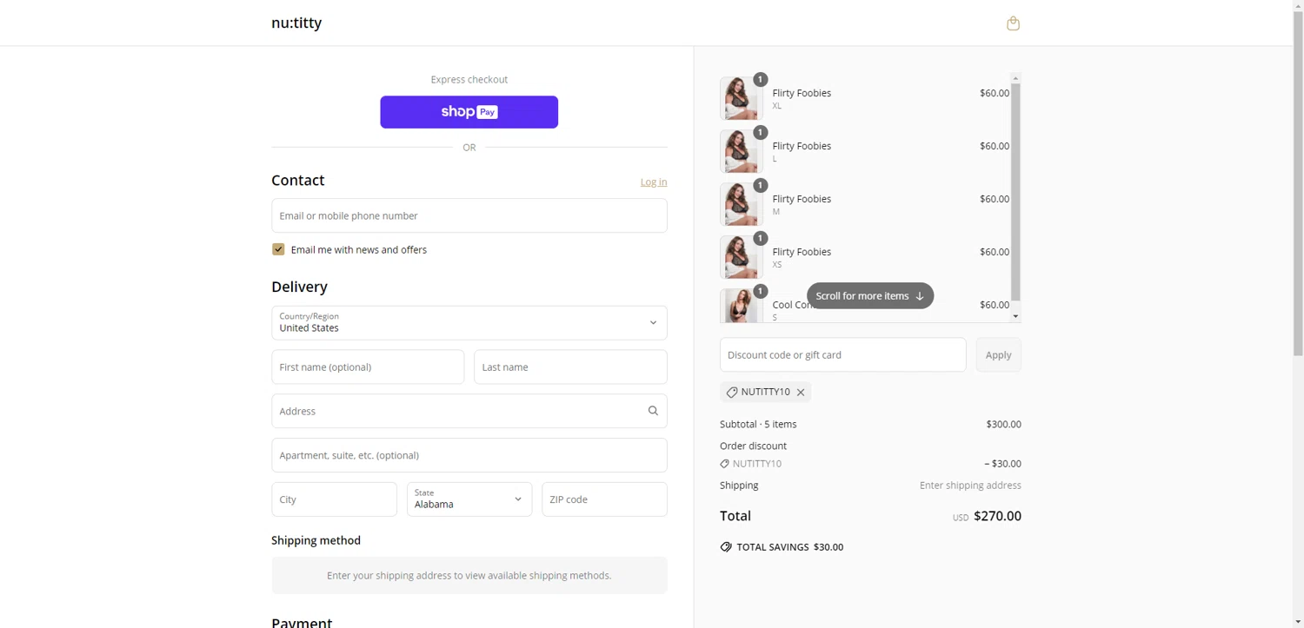
Task: Apply the discount code
Action: point(998,355)
